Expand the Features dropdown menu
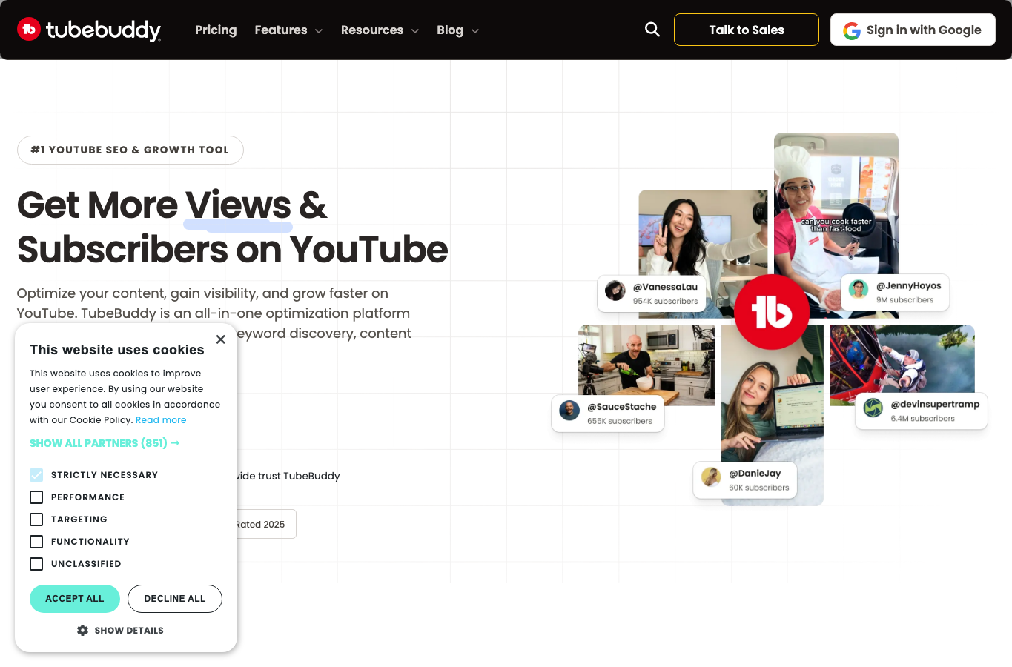The image size is (1012, 667). point(288,30)
